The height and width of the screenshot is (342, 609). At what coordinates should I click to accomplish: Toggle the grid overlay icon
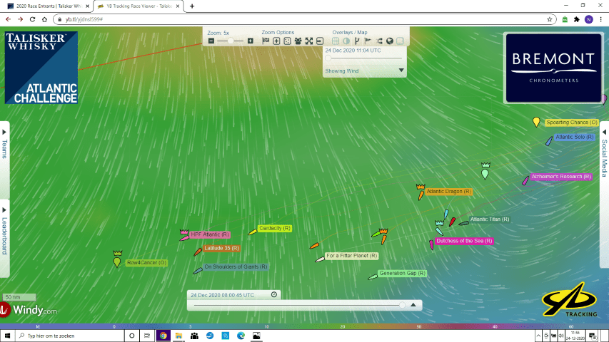(x=336, y=41)
